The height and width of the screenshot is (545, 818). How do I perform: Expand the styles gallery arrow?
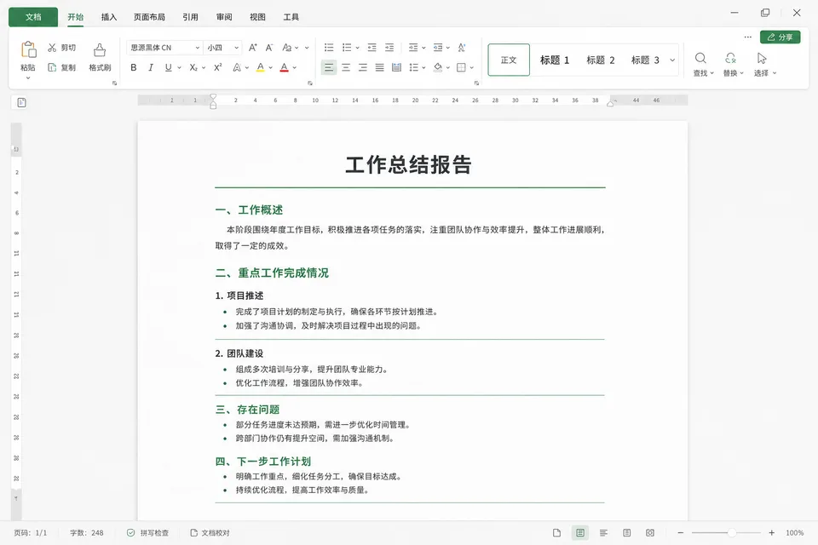pyautogui.click(x=672, y=60)
